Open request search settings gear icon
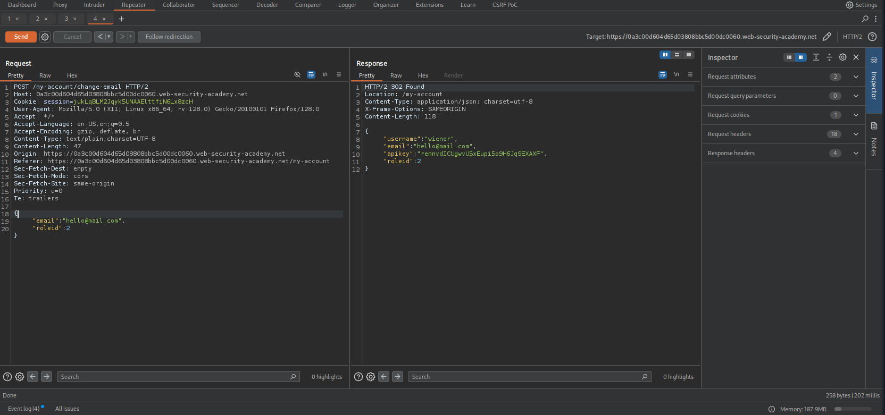Screen dimensions: 885x415 tap(20, 377)
